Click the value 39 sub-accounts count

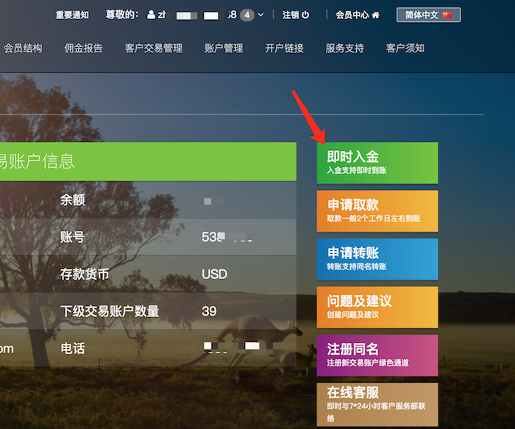point(209,311)
